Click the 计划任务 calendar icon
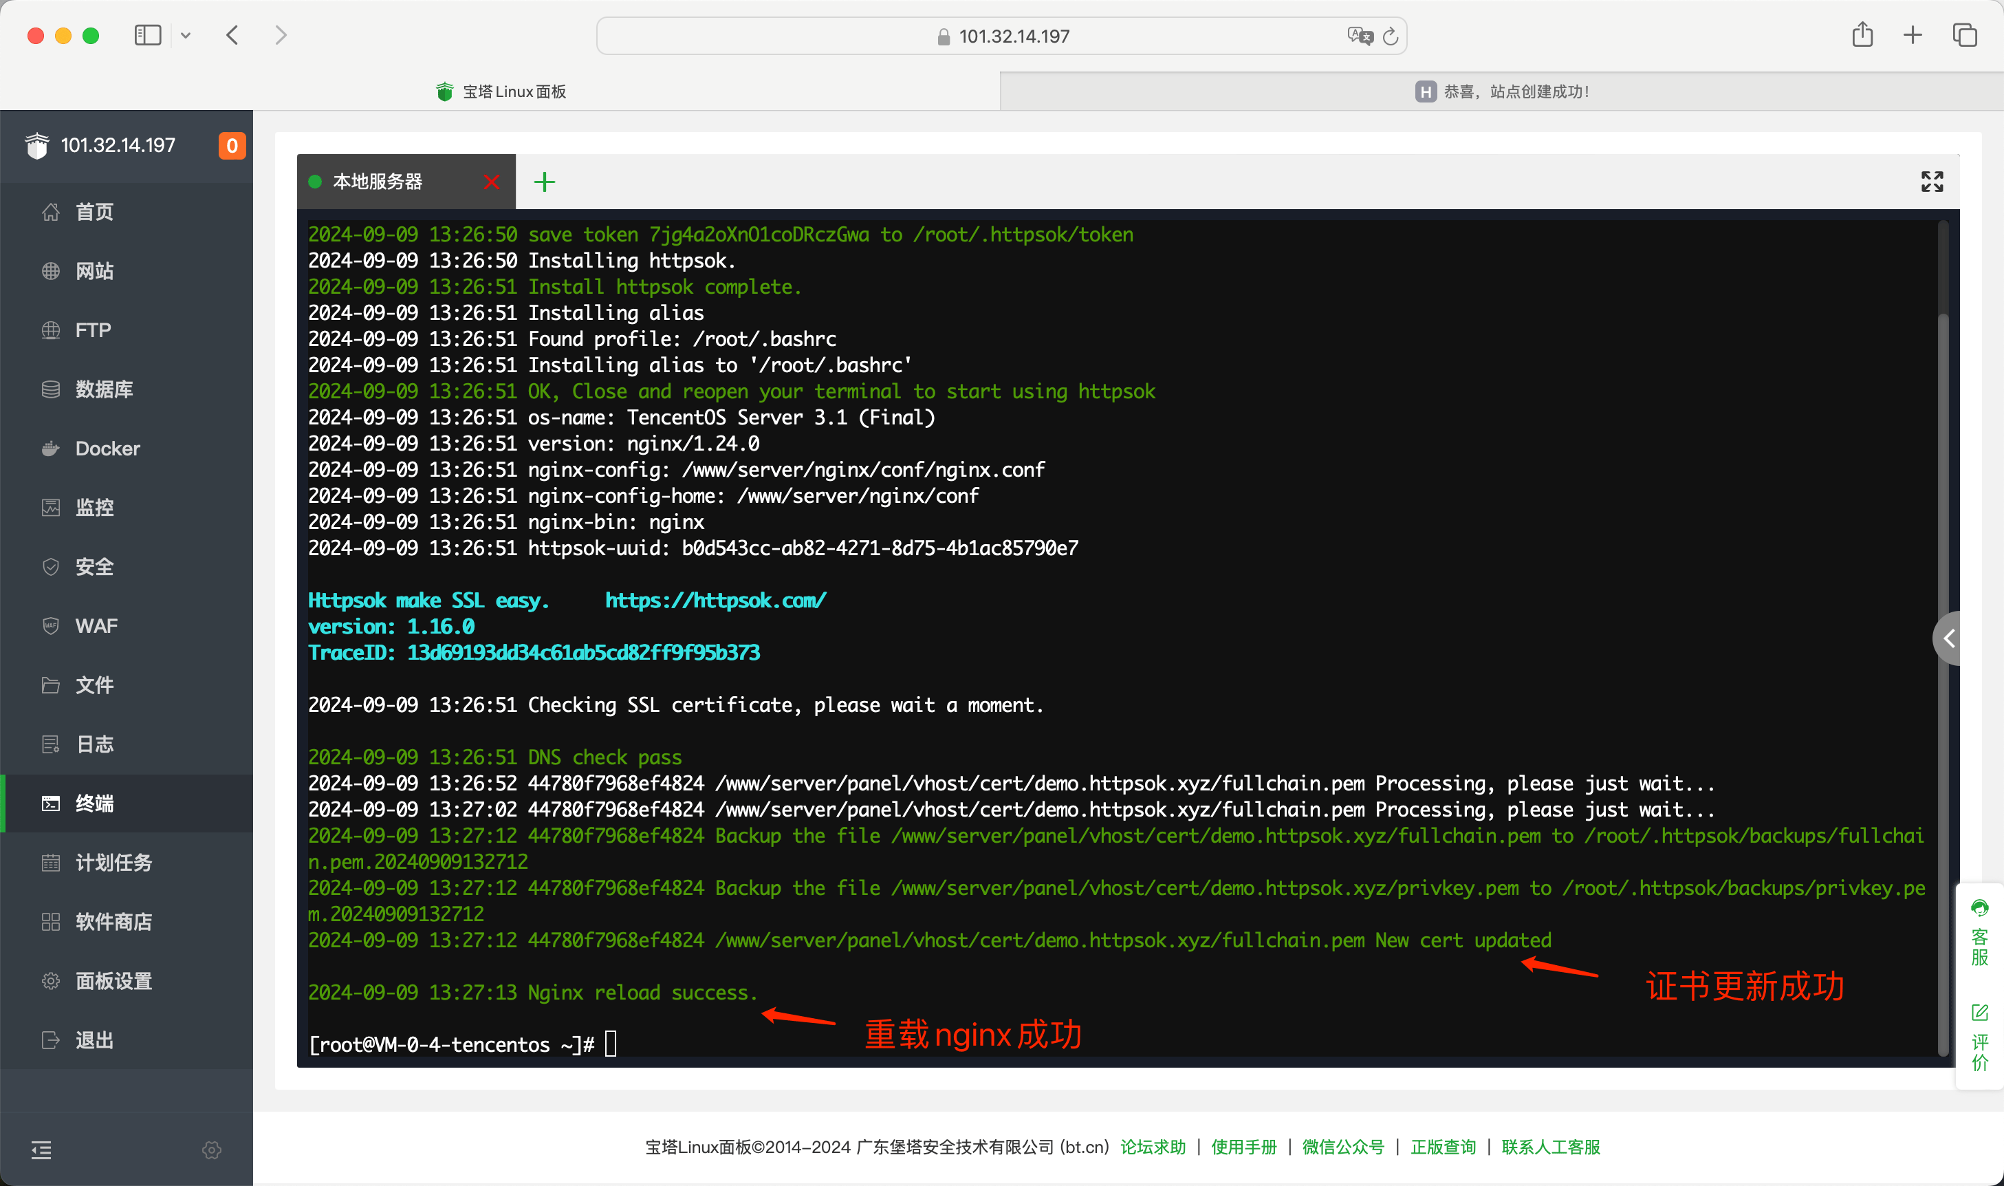 (50, 863)
